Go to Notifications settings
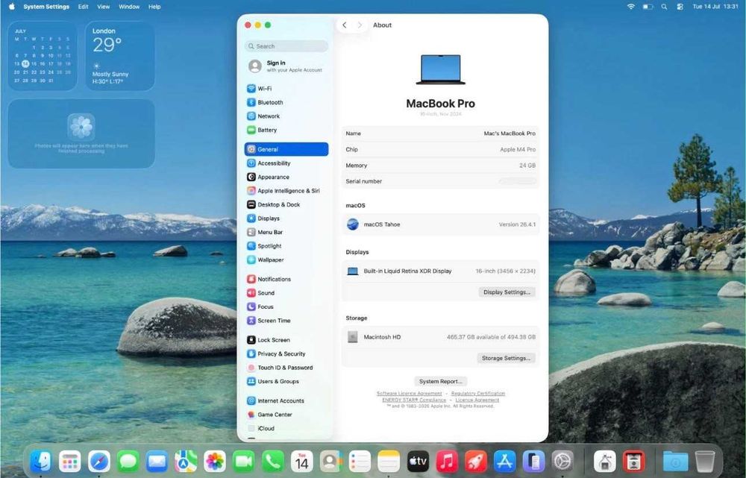Viewport: 746px width, 478px height. click(x=286, y=279)
